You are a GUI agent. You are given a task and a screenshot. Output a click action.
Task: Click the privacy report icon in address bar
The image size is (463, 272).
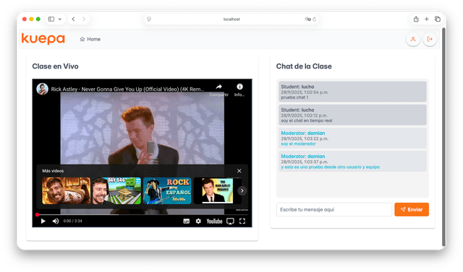pos(149,19)
